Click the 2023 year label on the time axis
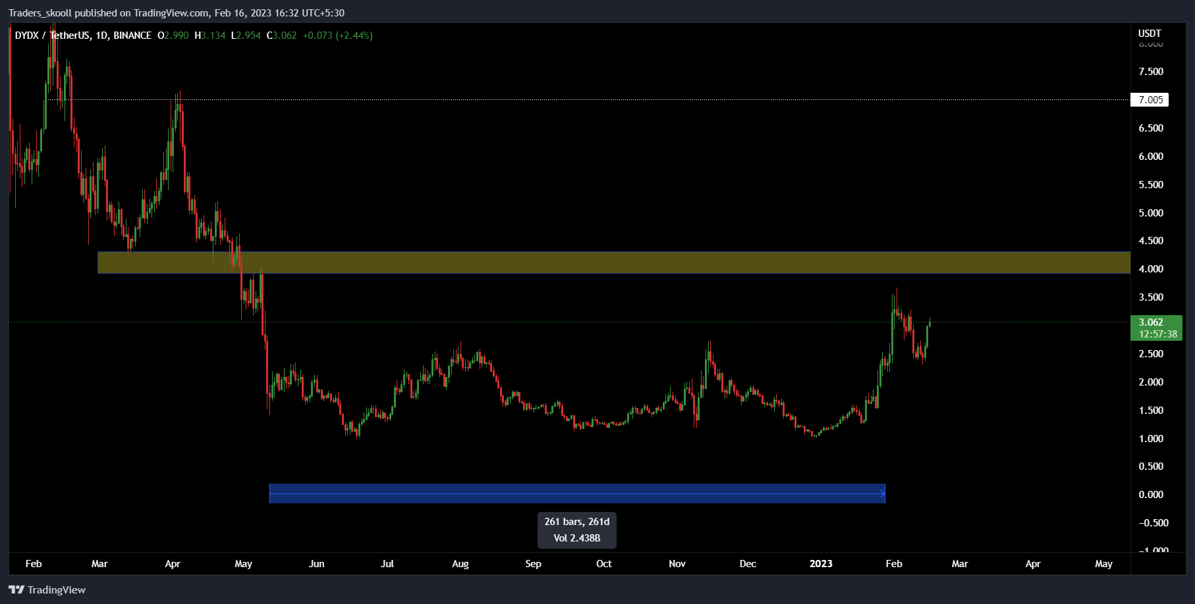The image size is (1195, 604). [x=821, y=564]
